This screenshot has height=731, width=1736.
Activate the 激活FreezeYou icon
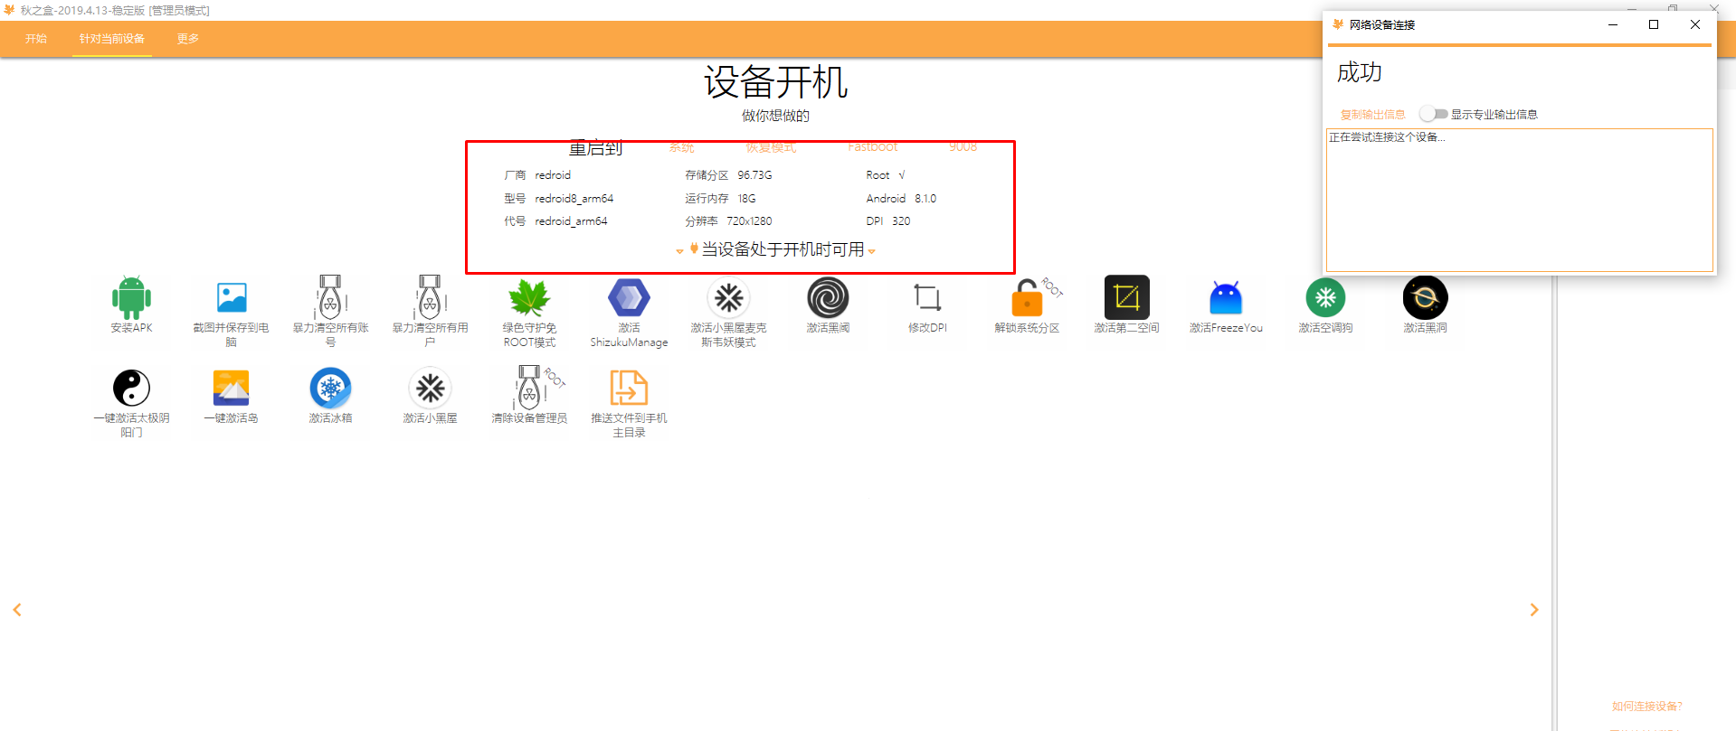1226,297
